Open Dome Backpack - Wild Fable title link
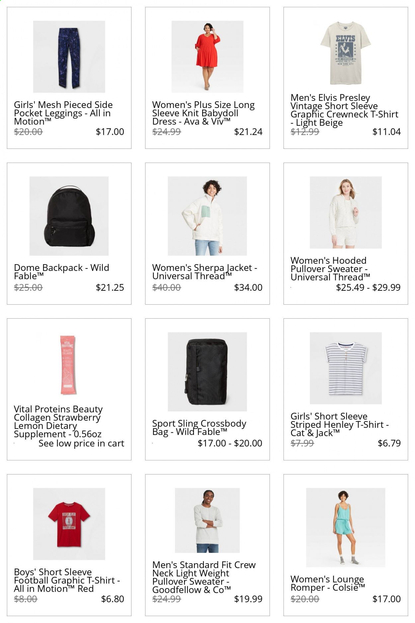This screenshot has height=623, width=415. point(61,272)
